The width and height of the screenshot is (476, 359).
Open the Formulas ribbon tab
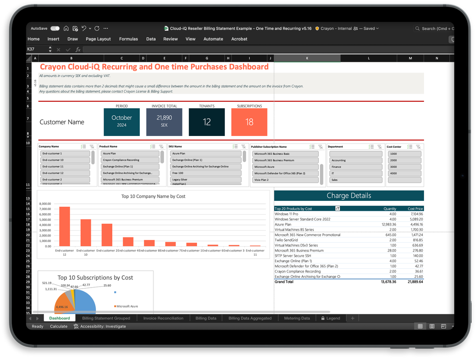tap(129, 39)
